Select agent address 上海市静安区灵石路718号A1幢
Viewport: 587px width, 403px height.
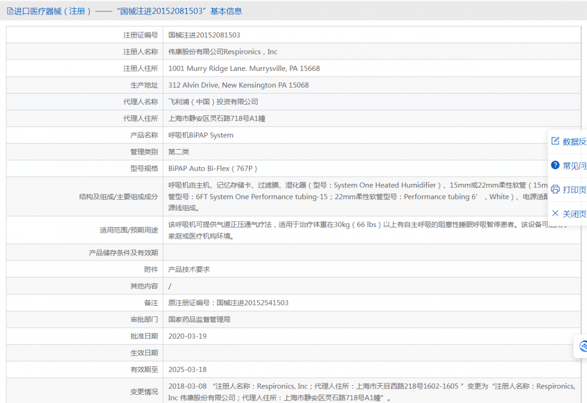(217, 118)
